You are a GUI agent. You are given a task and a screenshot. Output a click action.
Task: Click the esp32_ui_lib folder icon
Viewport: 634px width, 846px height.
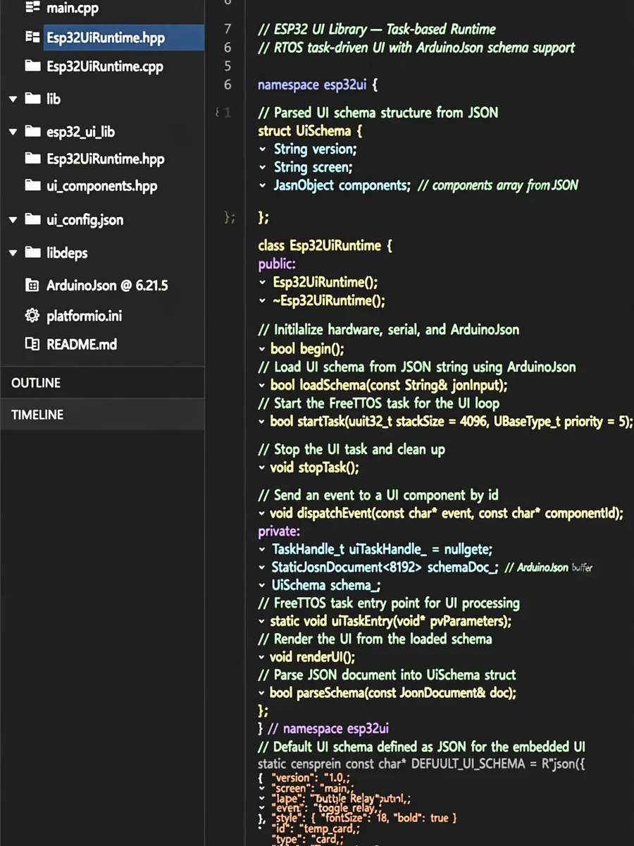tap(32, 132)
